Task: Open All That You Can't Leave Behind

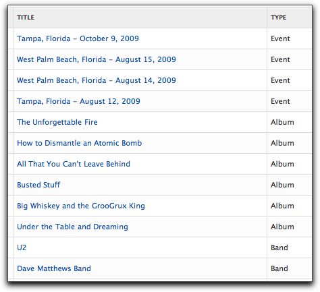Action: click(x=74, y=164)
